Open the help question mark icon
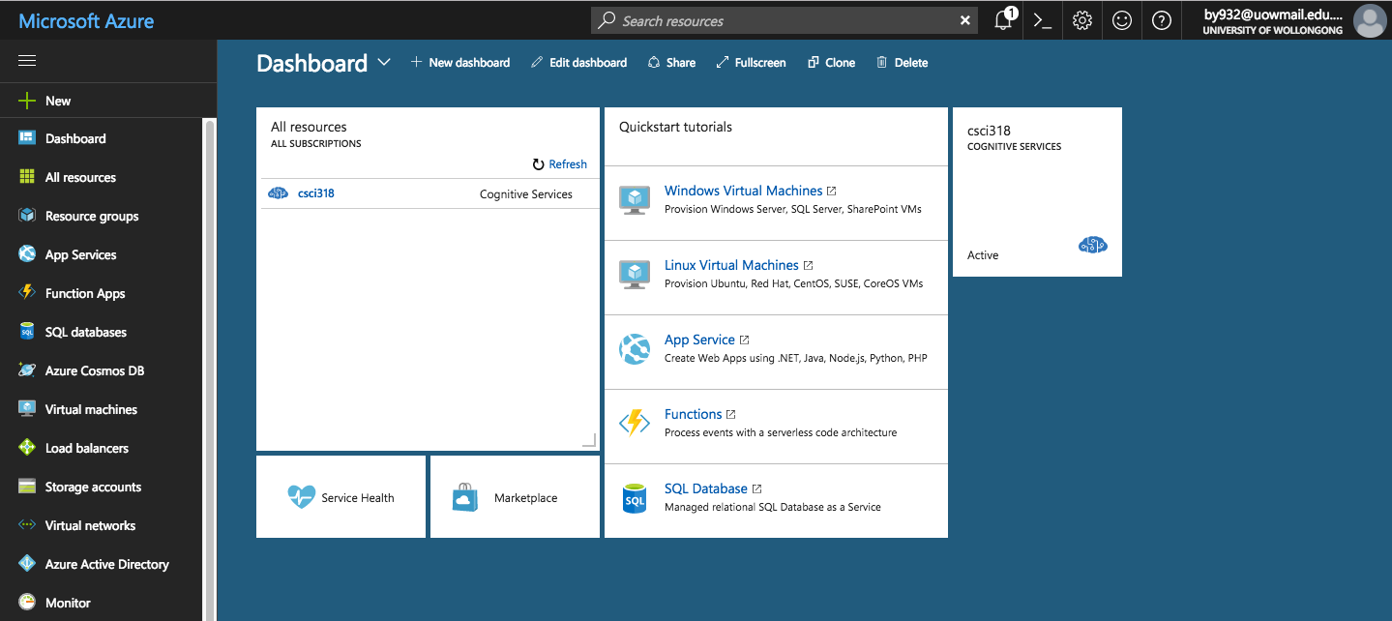1392x621 pixels. tap(1162, 20)
